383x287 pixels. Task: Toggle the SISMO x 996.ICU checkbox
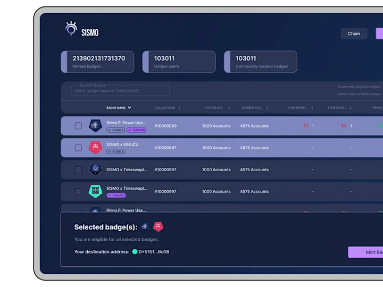[x=78, y=148]
